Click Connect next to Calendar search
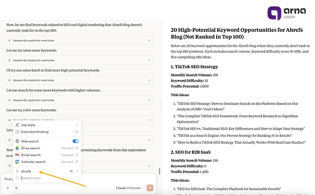 click(67, 162)
